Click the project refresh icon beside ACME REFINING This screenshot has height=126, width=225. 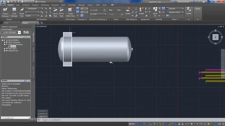point(27,32)
